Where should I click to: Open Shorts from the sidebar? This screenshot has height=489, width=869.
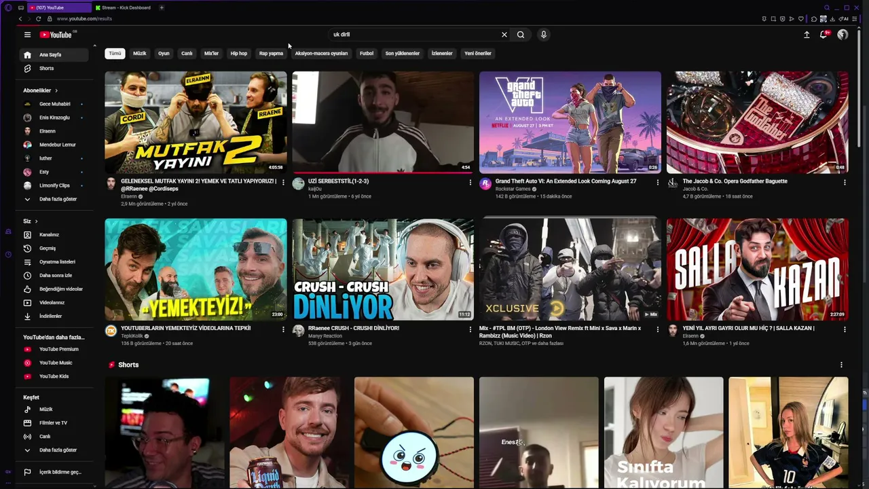click(54, 69)
